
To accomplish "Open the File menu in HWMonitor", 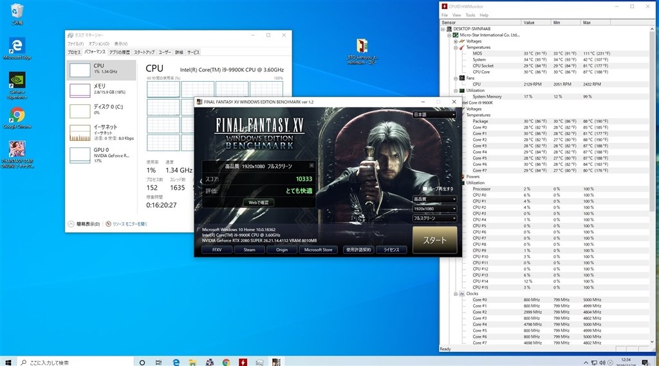I will 444,15.
